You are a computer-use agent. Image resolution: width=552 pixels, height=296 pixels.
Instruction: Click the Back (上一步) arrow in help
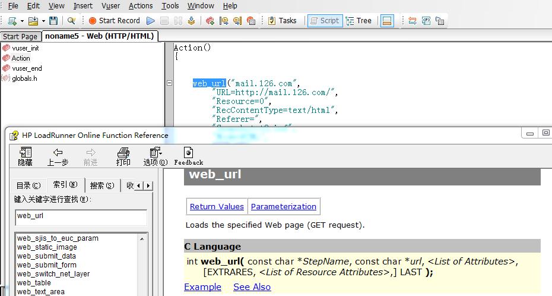58,156
